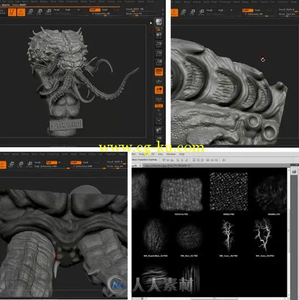299x300 pixels.
Task: Click Distribute top edges in the Photoshop options bar
Action: [194, 160]
